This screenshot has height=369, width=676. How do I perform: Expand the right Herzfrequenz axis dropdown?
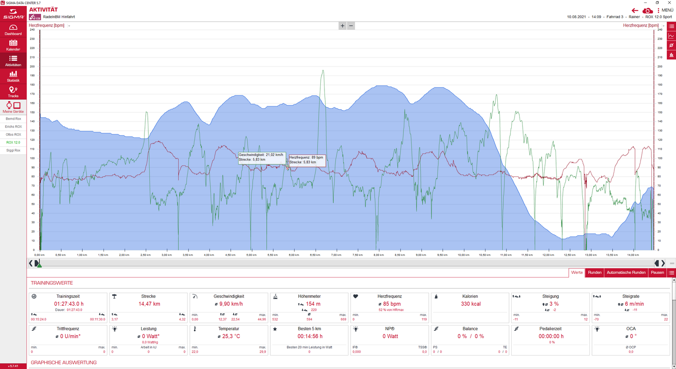(663, 26)
